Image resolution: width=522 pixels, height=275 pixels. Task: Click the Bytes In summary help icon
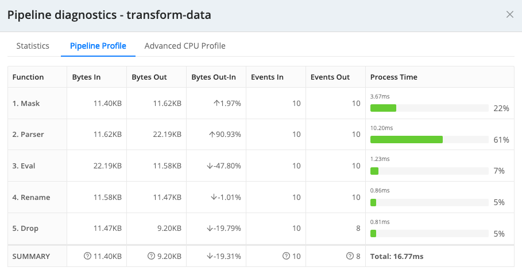(87, 257)
